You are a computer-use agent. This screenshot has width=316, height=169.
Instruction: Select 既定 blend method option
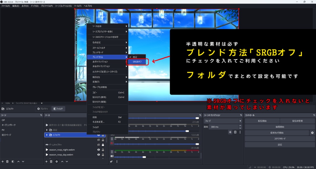tap(137, 57)
